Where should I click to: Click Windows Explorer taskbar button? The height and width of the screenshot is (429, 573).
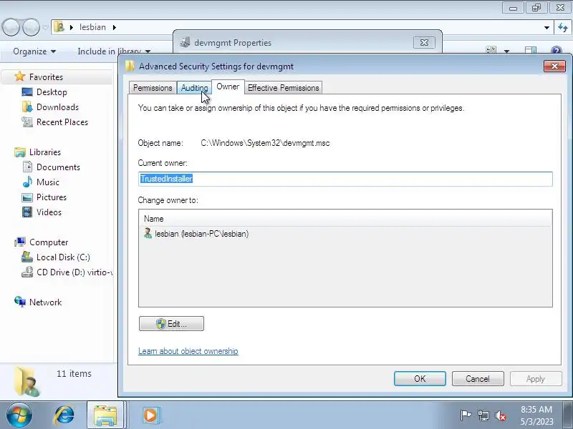point(105,415)
